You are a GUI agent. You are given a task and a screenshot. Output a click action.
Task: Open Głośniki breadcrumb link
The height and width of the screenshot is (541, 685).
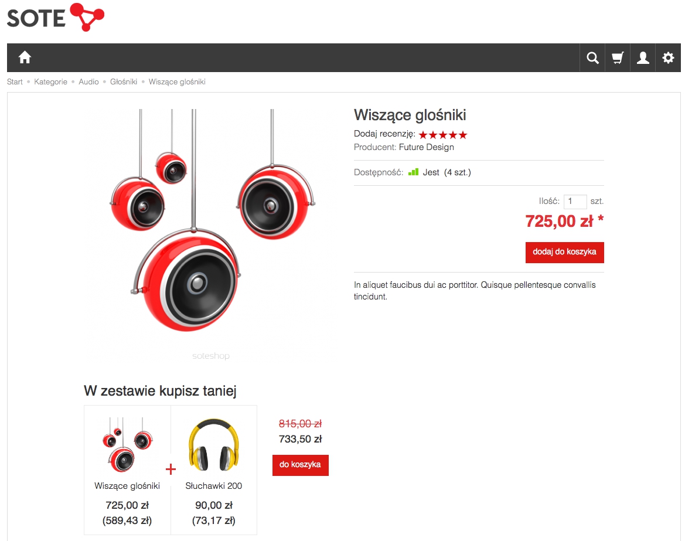pos(124,81)
